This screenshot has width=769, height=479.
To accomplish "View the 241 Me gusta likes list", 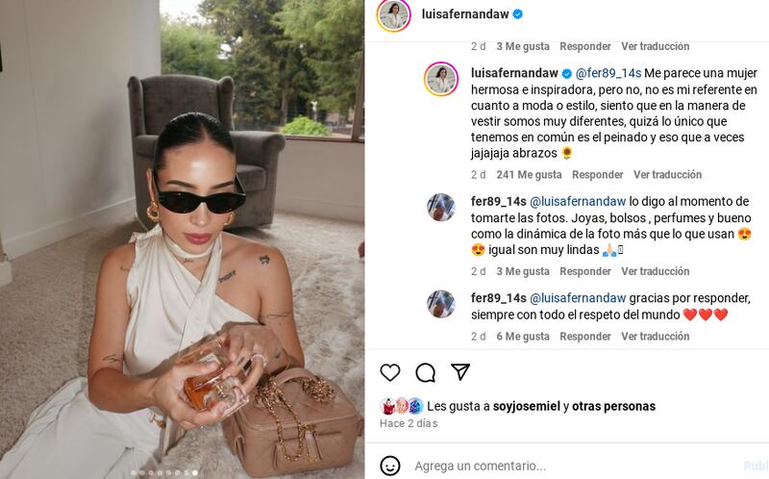I will (x=529, y=175).
